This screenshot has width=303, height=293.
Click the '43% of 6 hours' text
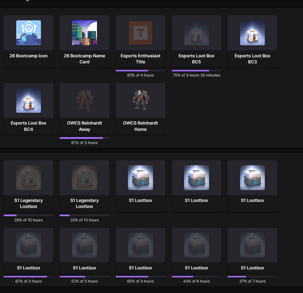(x=196, y=281)
